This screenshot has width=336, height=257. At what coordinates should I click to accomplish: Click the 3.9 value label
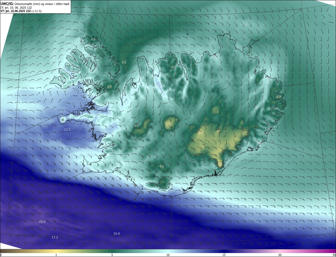109,87
